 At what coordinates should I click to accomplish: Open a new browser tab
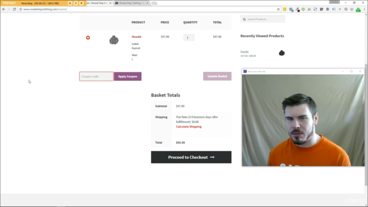pos(154,3)
